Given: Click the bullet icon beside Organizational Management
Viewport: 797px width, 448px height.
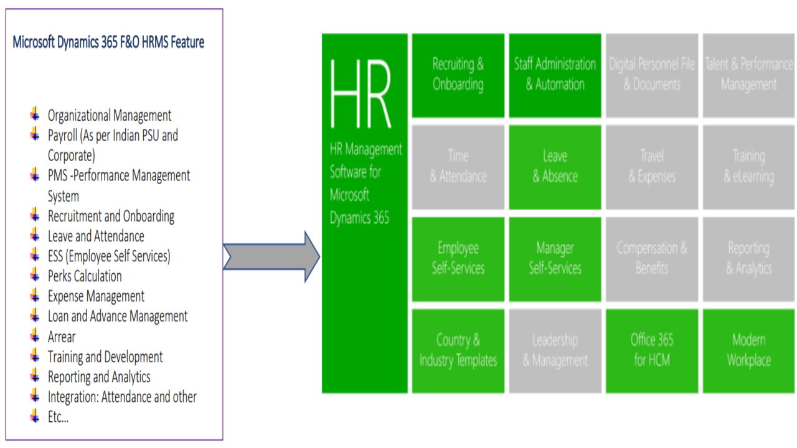Looking at the screenshot, I should point(35,114).
